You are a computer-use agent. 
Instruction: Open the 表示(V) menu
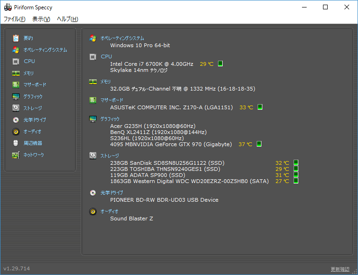point(41,19)
